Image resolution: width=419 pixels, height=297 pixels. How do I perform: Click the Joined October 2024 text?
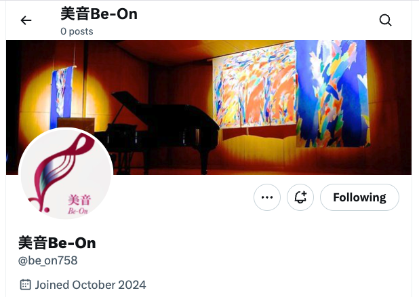pos(91,285)
